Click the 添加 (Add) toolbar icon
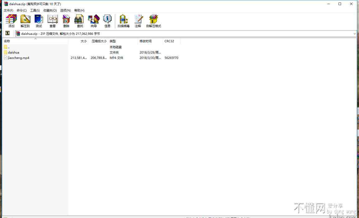The width and height of the screenshot is (359, 218). point(12,21)
